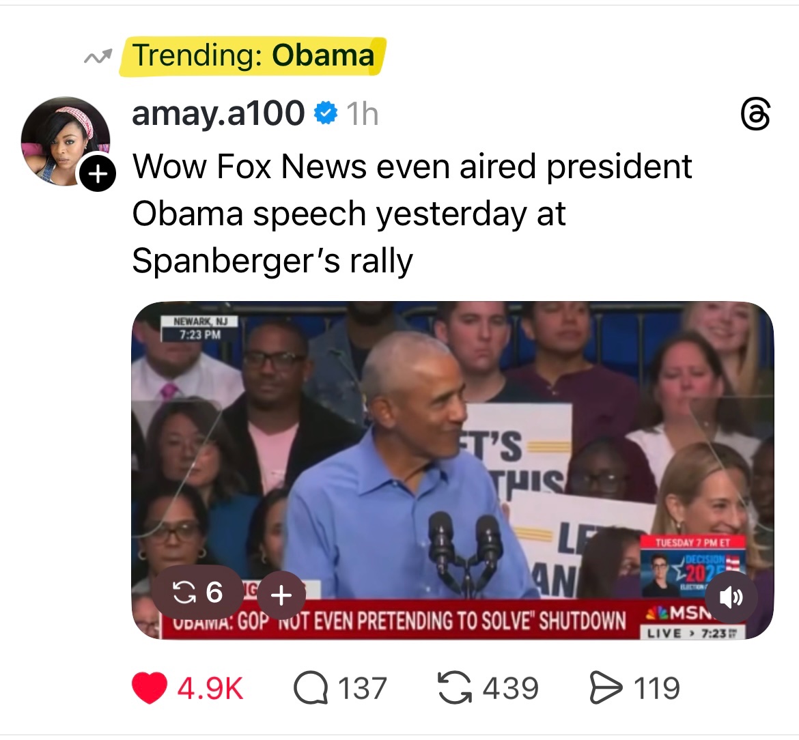The image size is (799, 740).
Task: Open the 'Trending: Obama' topic
Action: [x=253, y=55]
